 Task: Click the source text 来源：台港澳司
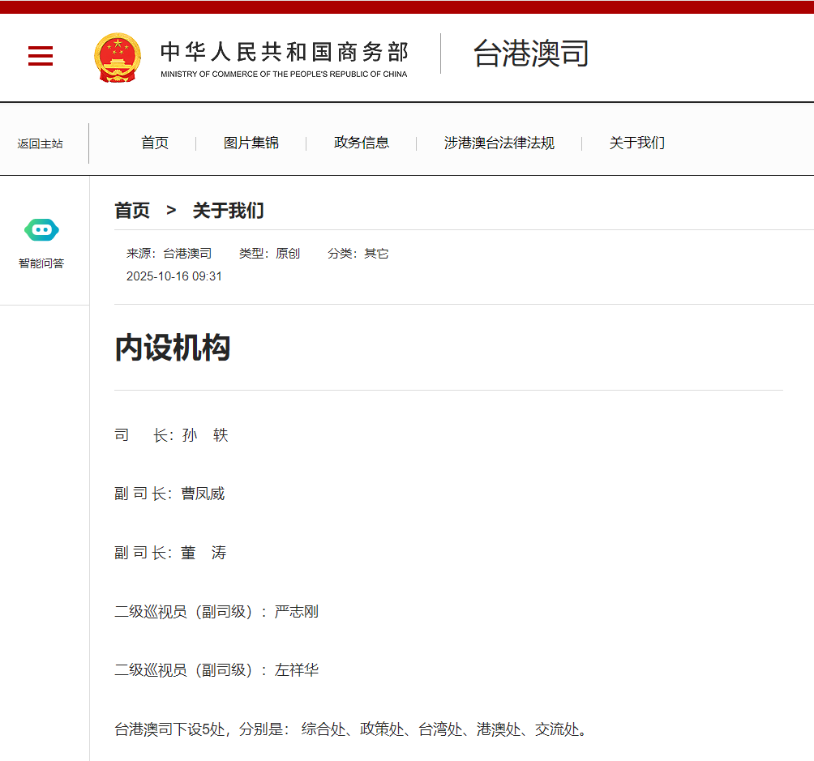(169, 254)
